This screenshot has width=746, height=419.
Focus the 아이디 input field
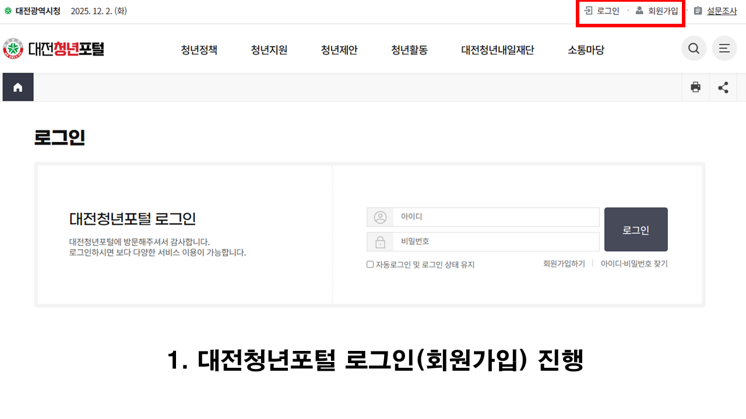pos(495,217)
